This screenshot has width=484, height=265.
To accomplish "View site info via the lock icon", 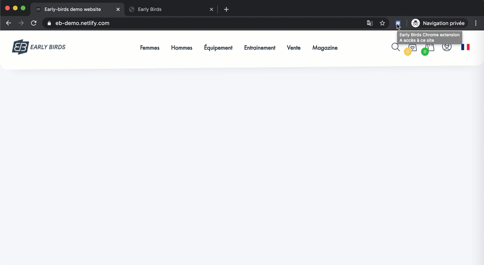I will coord(49,23).
